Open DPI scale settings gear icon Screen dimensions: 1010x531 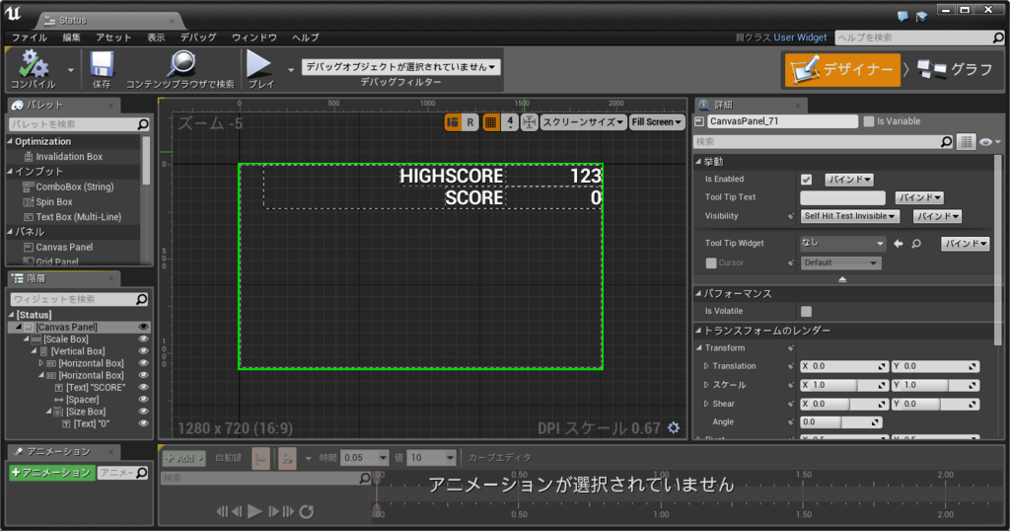pos(673,428)
